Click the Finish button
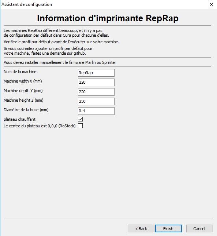The width and height of the screenshot is (217, 236). [x=168, y=228]
